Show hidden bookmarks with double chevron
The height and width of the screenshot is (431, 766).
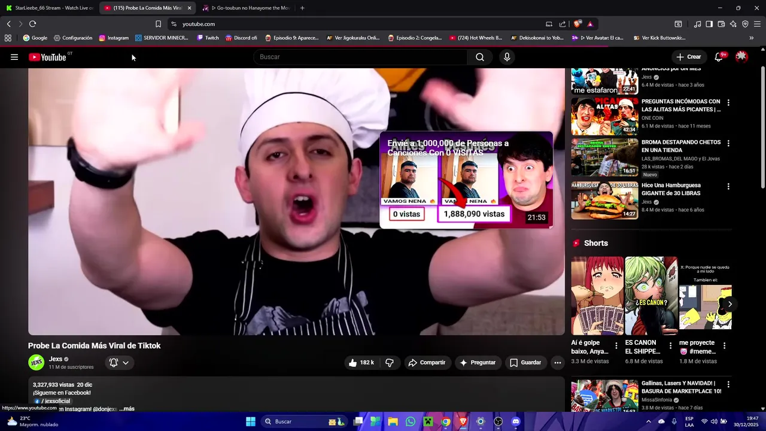752,38
